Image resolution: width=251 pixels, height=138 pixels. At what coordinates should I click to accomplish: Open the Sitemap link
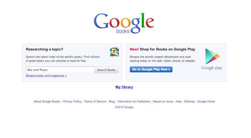click(x=189, y=101)
